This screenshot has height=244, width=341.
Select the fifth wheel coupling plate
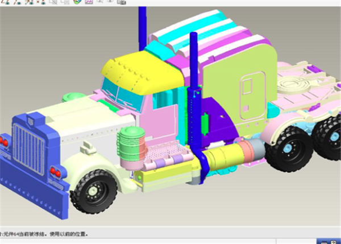[294, 85]
